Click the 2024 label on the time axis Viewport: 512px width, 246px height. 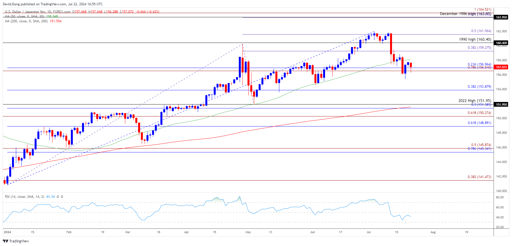[x=8, y=232]
